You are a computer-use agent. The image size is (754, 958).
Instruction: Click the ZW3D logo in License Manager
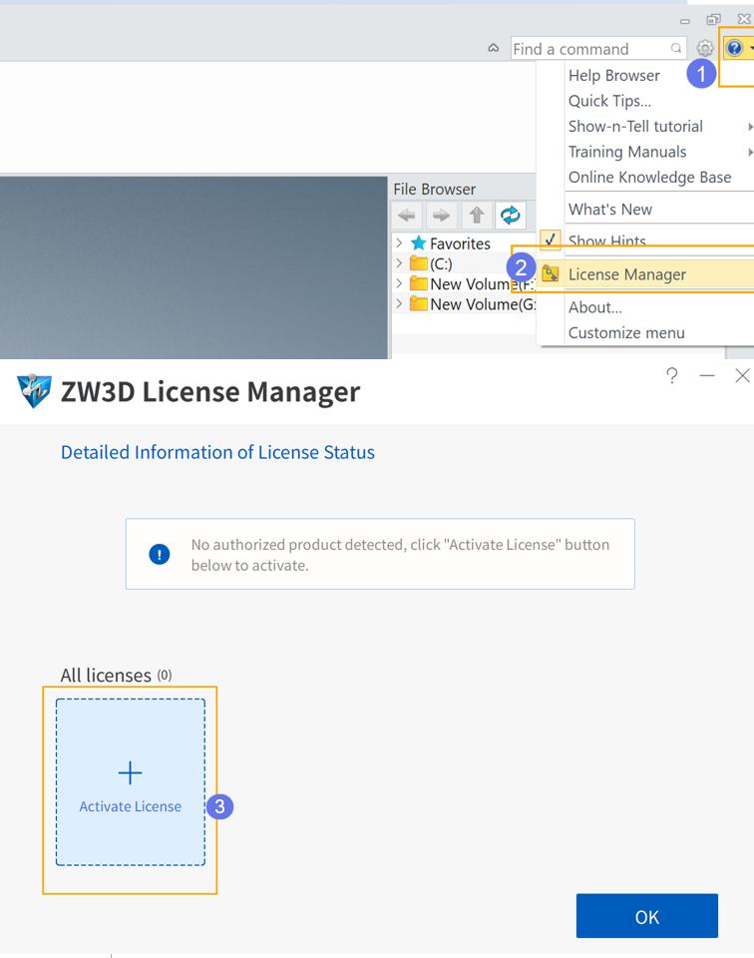point(34,390)
